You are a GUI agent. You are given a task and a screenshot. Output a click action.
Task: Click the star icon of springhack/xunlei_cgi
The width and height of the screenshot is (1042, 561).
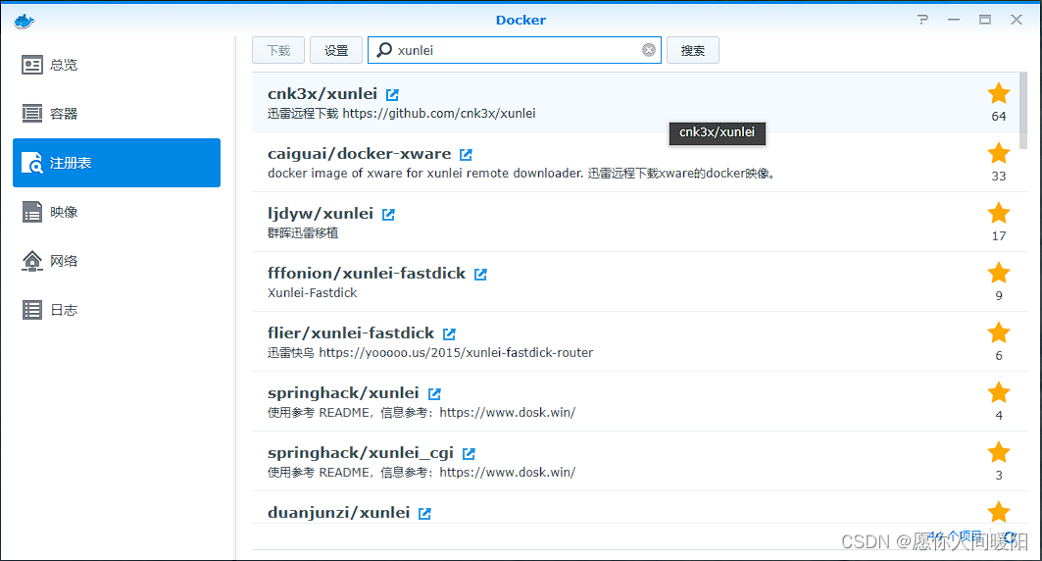click(x=999, y=453)
